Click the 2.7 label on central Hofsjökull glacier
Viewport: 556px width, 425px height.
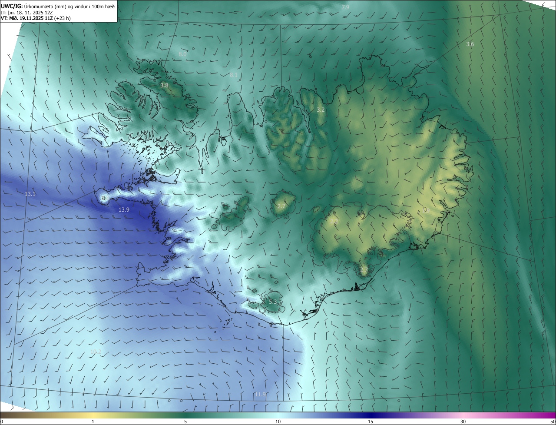tap(281, 206)
